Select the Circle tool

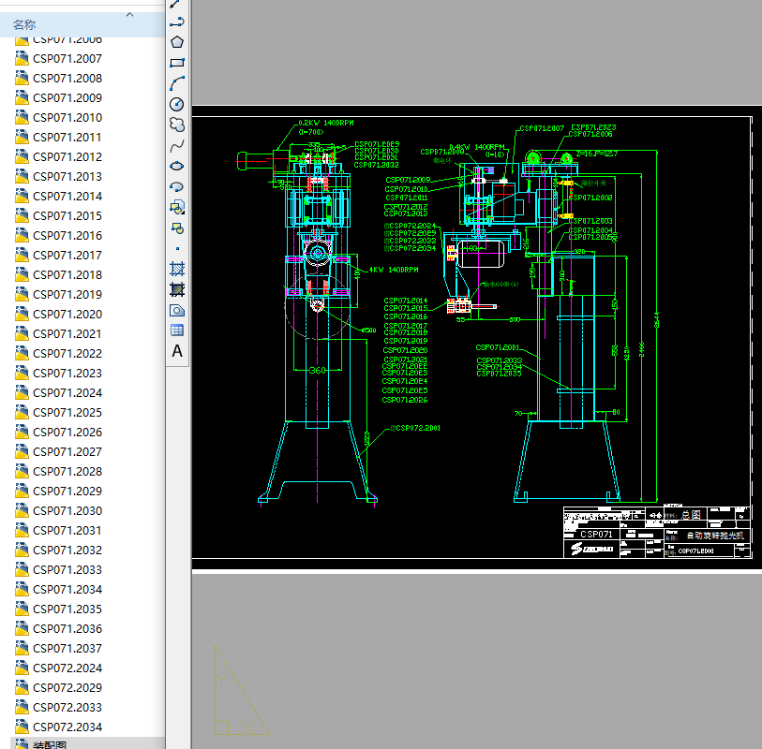pos(176,104)
